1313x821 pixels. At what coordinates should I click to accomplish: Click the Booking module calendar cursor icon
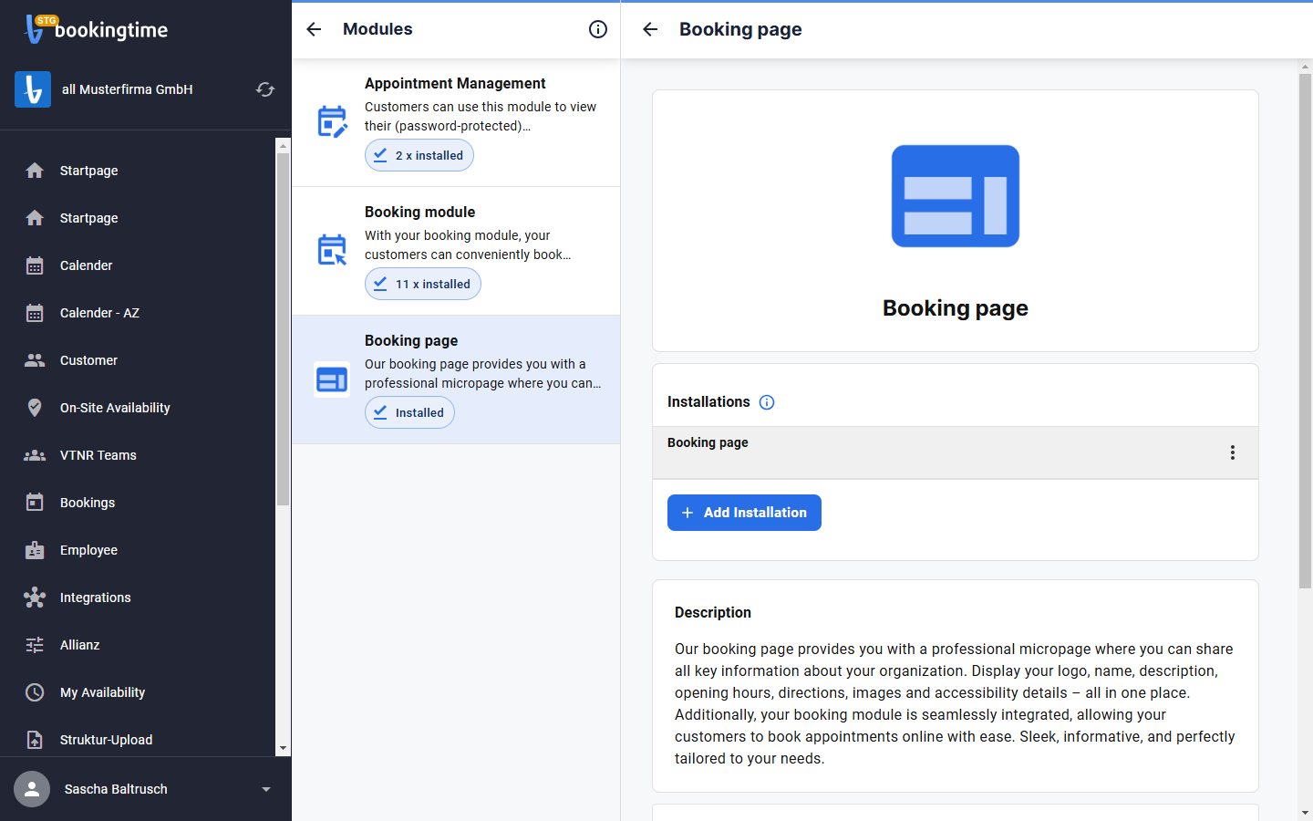[332, 251]
